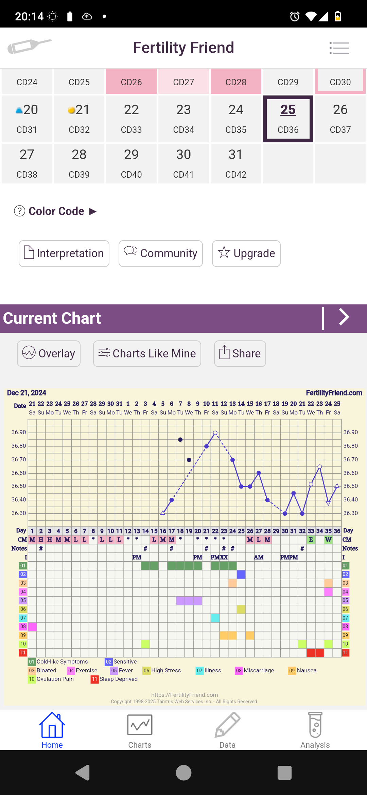Open the Community button
Image resolution: width=367 pixels, height=795 pixels.
tap(160, 253)
